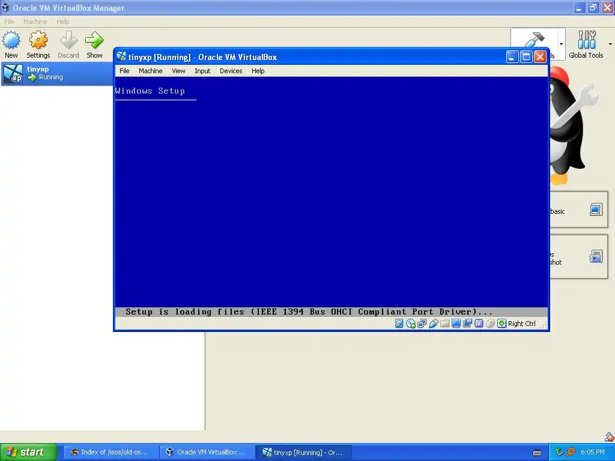Switch to Oracle VM VirtualBox Manager taskbar item

pos(208,453)
